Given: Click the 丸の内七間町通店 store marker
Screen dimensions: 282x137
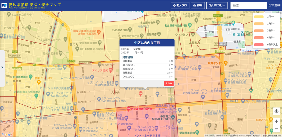Looking at the screenshot, I should [x=126, y=89].
